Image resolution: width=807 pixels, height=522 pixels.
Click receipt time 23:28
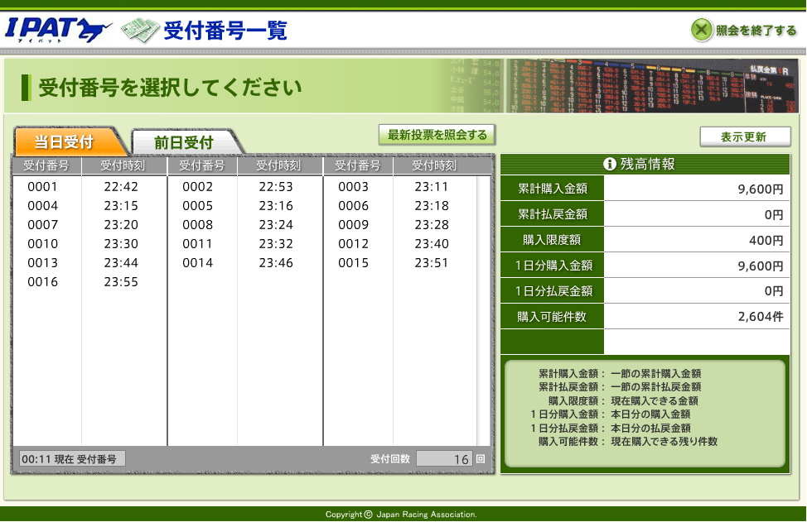pyautogui.click(x=432, y=225)
